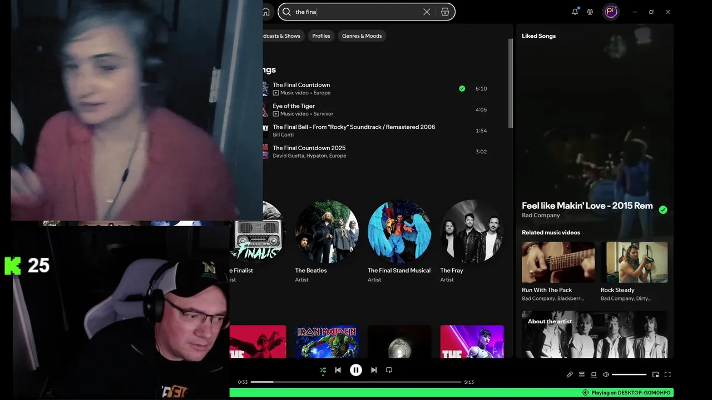Skip to previous track
The width and height of the screenshot is (712, 400).
(x=338, y=370)
